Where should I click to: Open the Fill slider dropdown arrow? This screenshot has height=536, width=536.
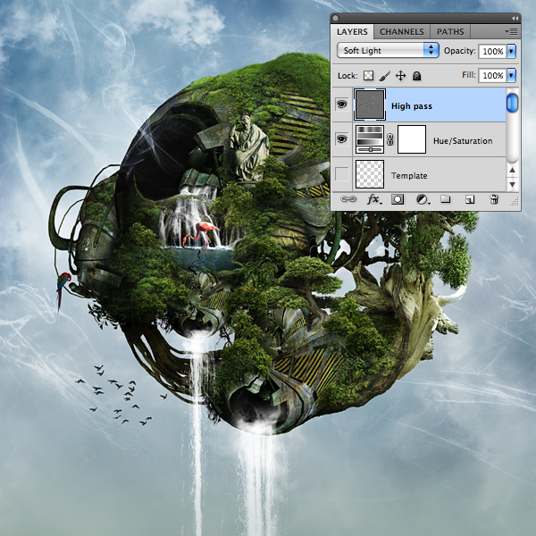click(x=511, y=75)
